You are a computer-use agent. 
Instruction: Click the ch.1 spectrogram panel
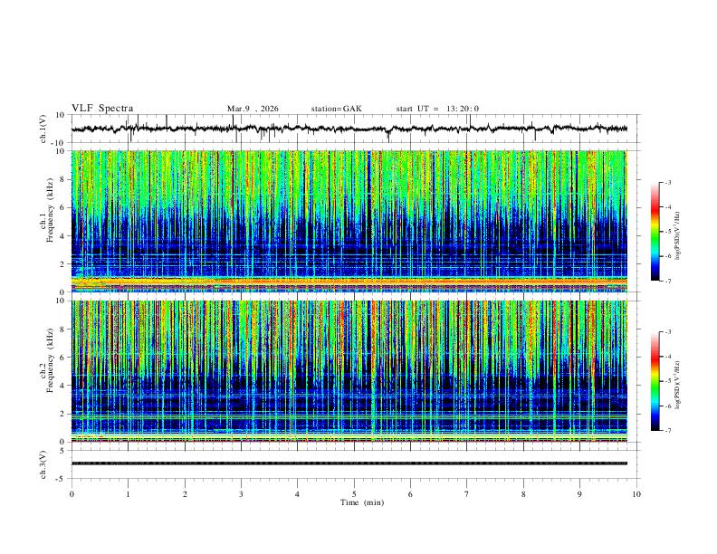coord(349,221)
